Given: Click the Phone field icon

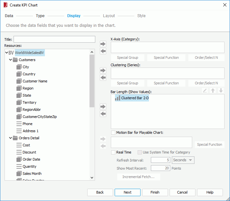Looking at the screenshot, I should [x=19, y=124].
